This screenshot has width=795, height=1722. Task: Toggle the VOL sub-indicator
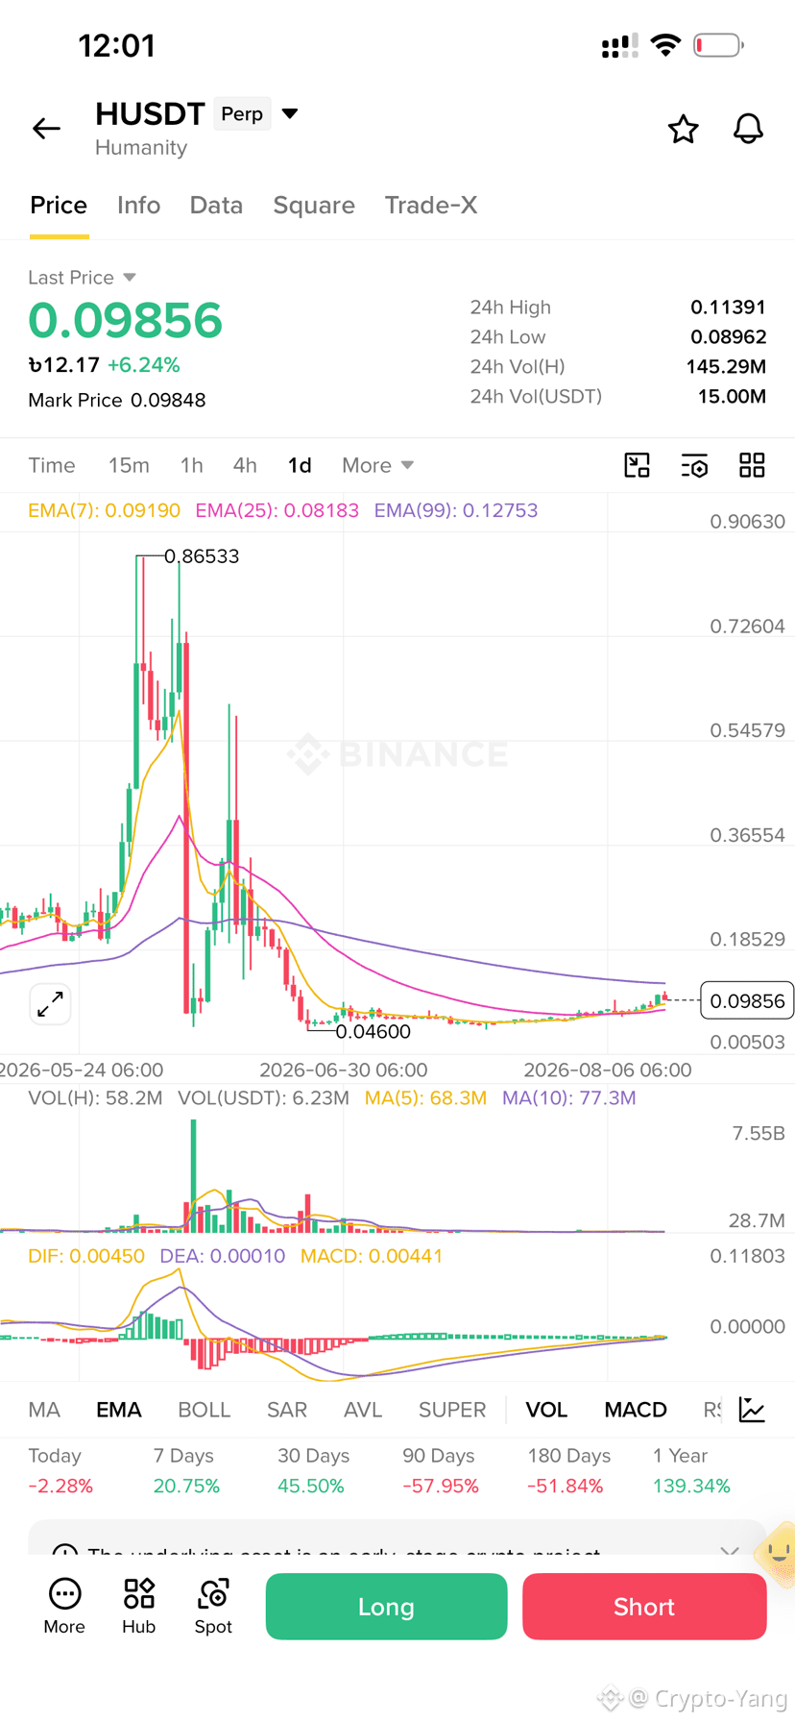(546, 1410)
